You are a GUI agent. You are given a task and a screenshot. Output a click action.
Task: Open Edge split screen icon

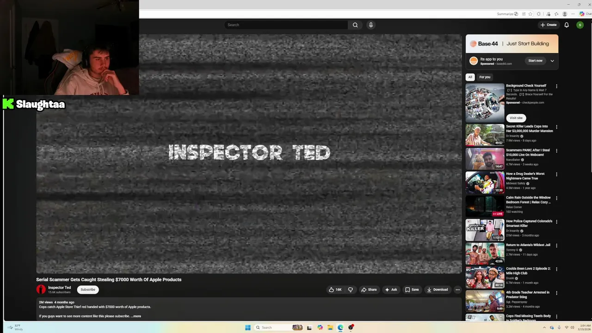[x=523, y=14]
